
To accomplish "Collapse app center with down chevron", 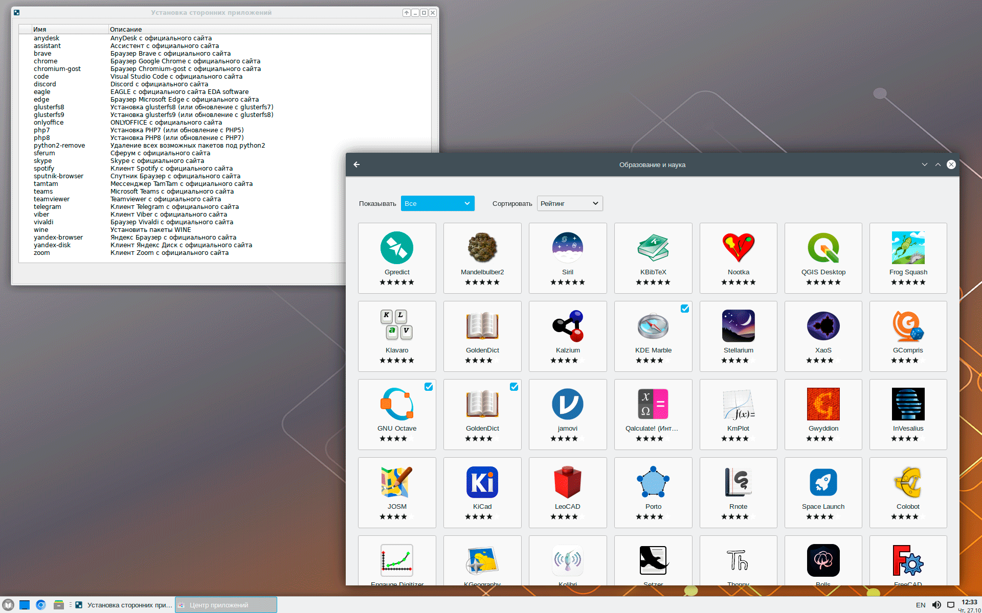I will point(924,164).
